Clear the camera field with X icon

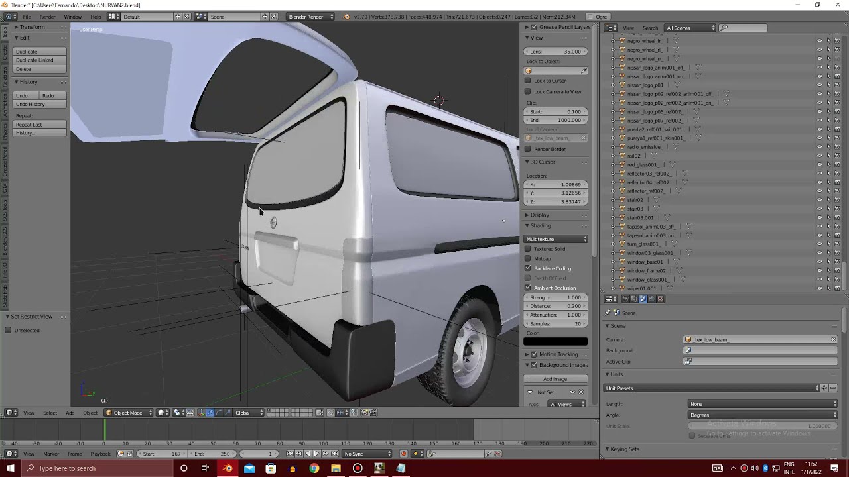tap(833, 339)
